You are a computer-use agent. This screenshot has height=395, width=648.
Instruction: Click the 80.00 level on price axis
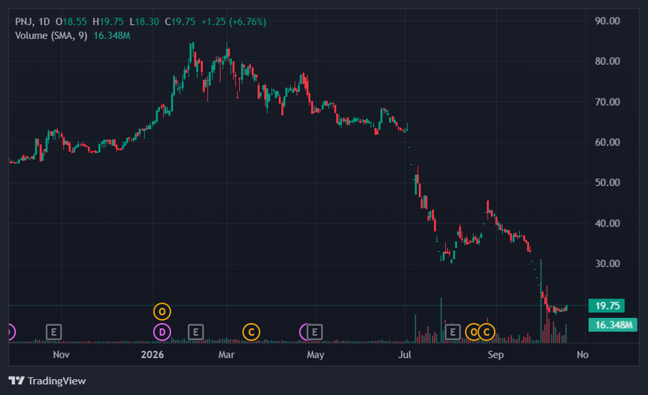click(x=608, y=61)
